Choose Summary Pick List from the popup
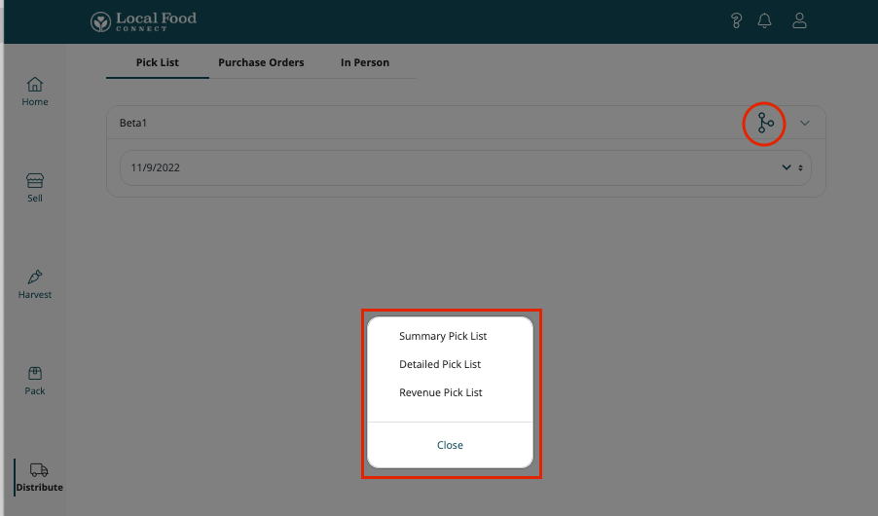The image size is (878, 516). click(443, 336)
